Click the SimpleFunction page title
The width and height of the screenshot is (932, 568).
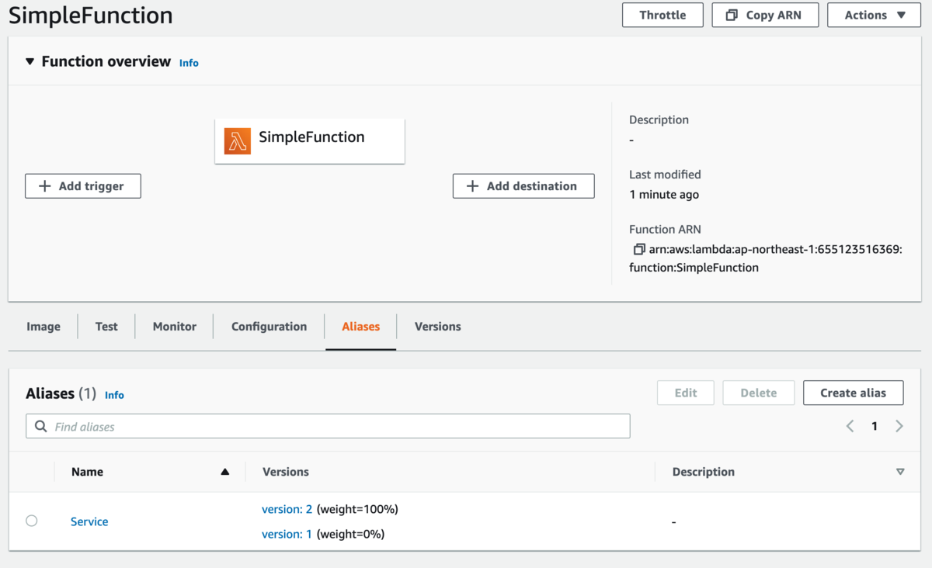[91, 16]
